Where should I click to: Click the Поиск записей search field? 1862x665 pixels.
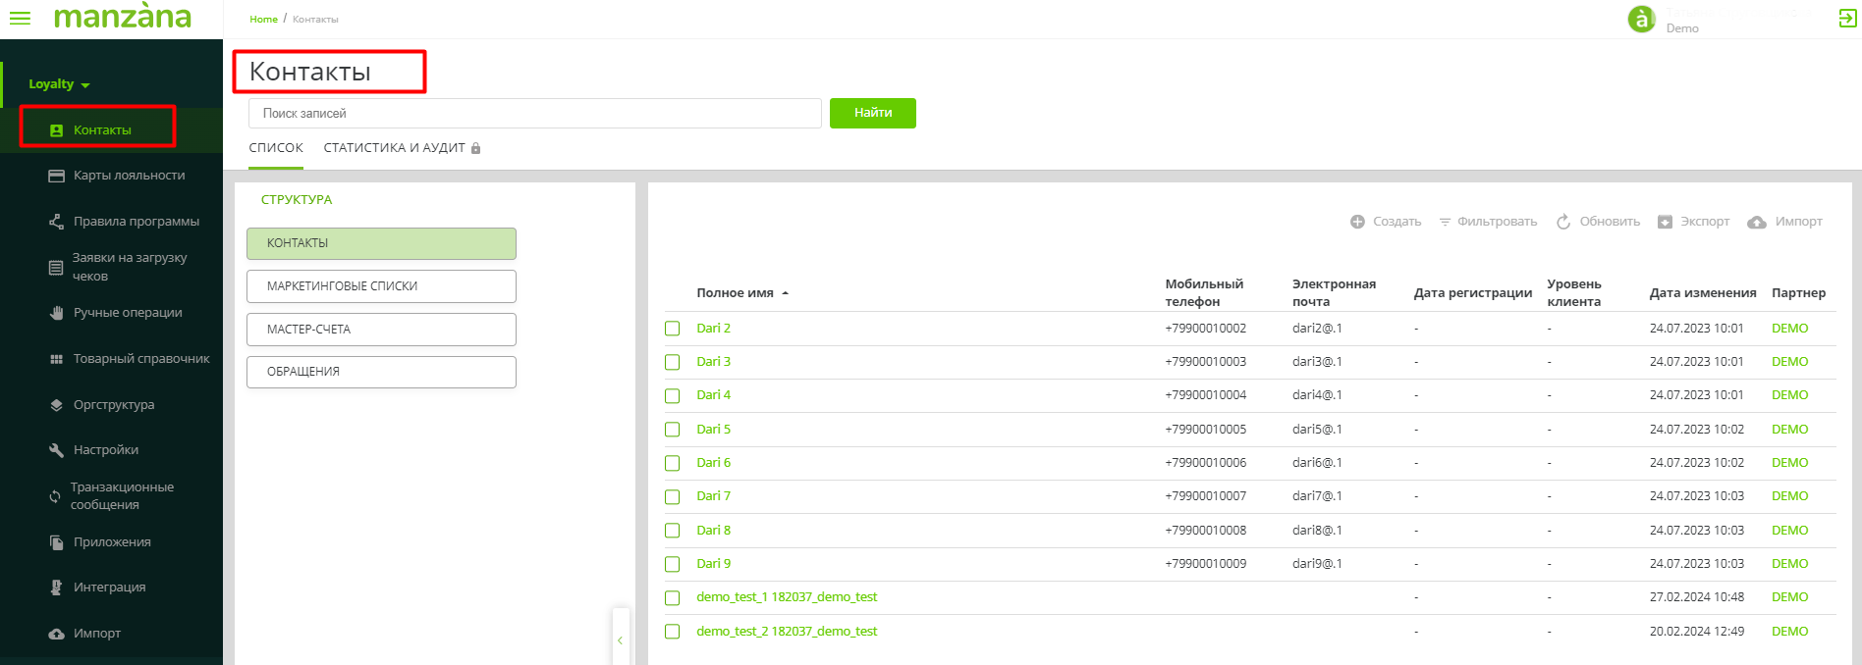534,114
